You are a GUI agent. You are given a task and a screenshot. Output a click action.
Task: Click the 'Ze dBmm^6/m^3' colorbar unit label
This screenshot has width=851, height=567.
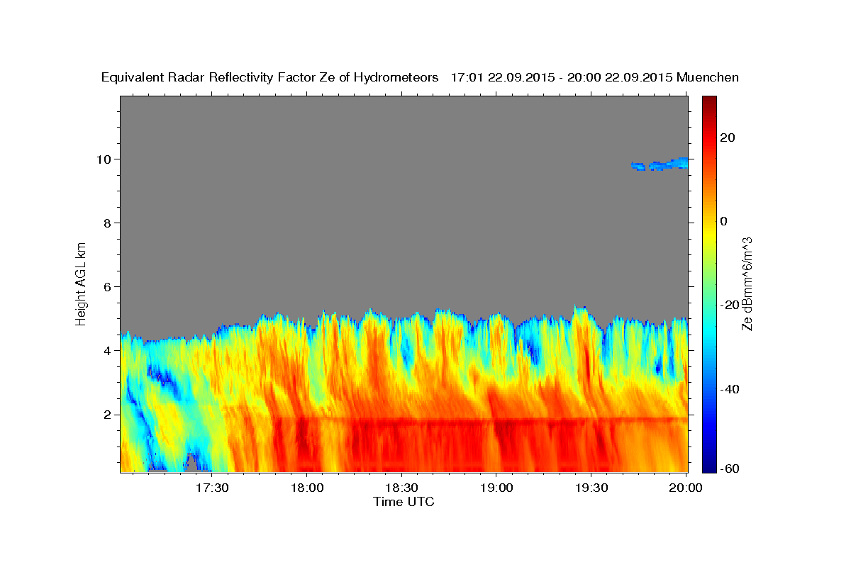(x=747, y=283)
